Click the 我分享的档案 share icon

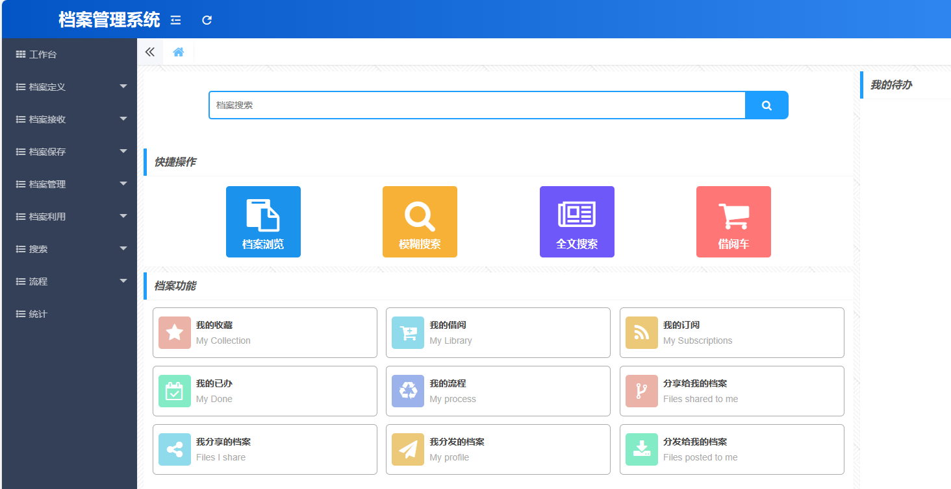(175, 449)
